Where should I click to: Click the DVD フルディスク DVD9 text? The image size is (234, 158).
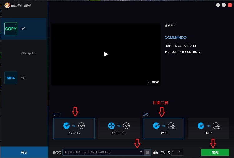pos(180,46)
